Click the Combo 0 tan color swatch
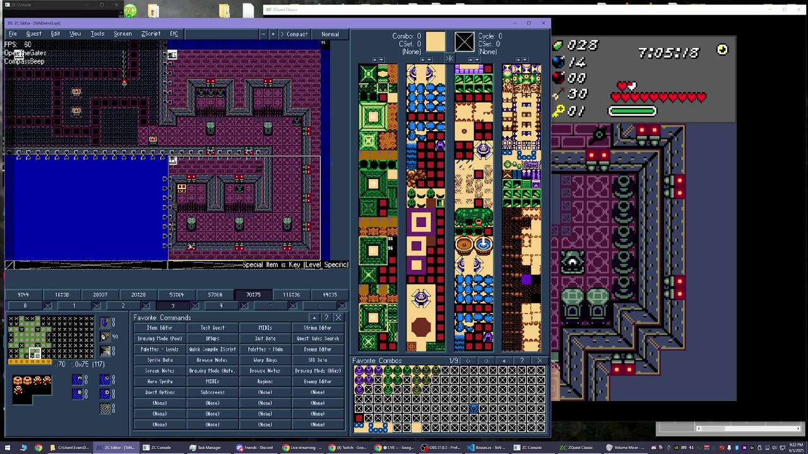 pyautogui.click(x=435, y=42)
